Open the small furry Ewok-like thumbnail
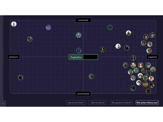Viewport: 163px width, 122px height. tap(153, 69)
